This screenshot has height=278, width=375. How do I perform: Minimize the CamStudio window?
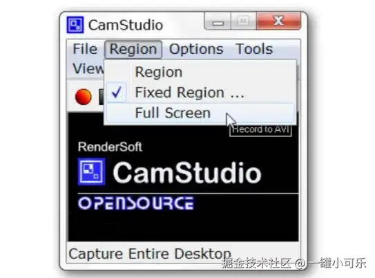[x=218, y=21]
